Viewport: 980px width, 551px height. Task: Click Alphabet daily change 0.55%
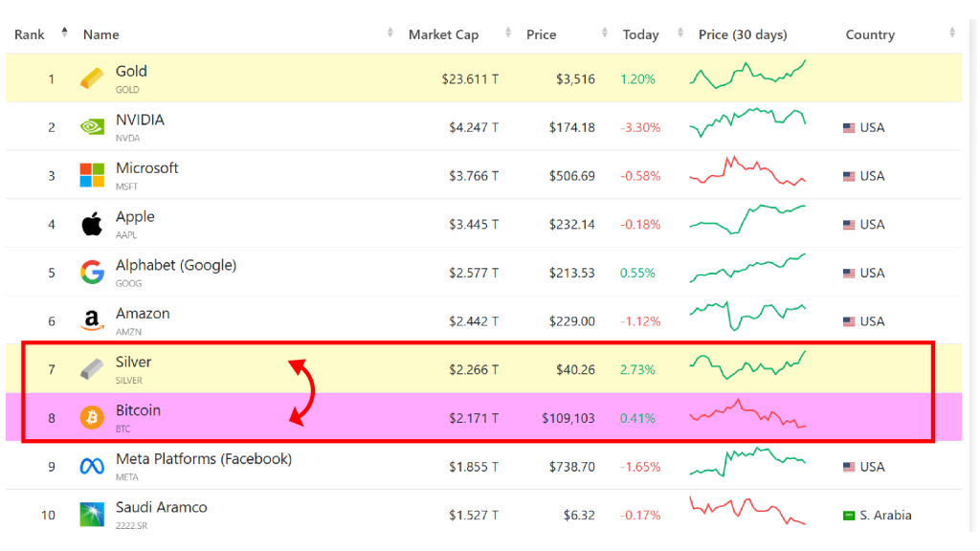[637, 273]
